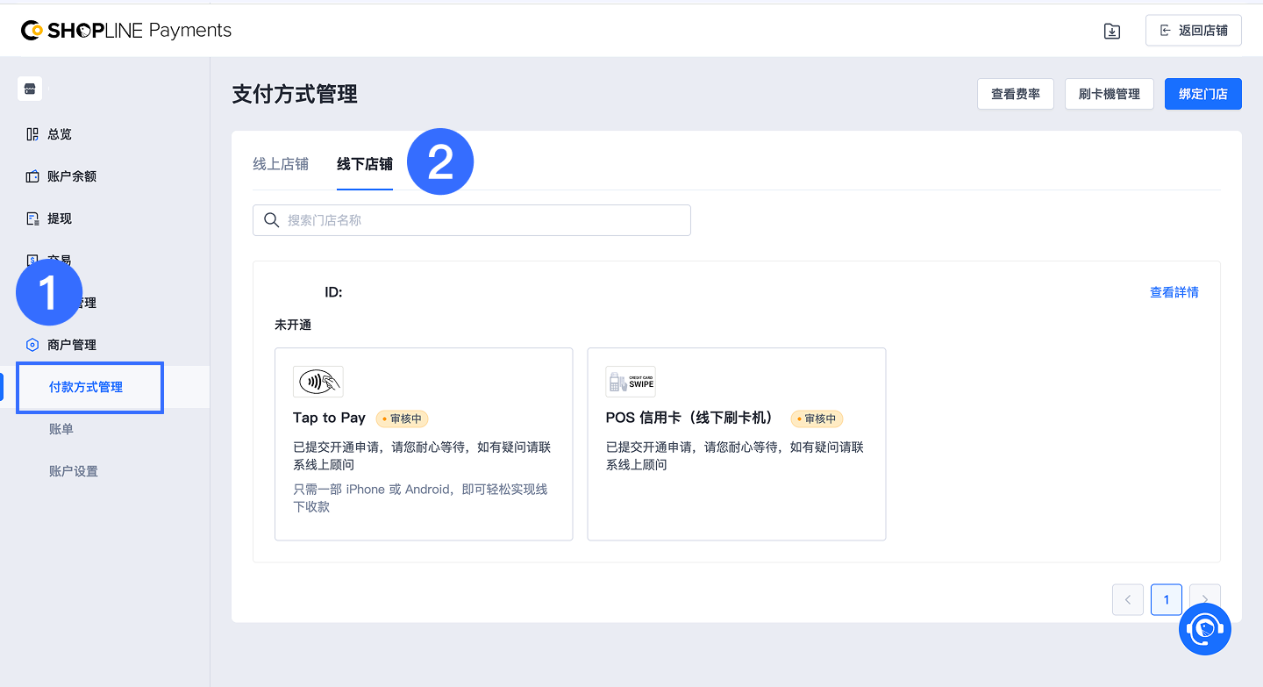Select 付款方式管理 sidebar item

tap(86, 387)
